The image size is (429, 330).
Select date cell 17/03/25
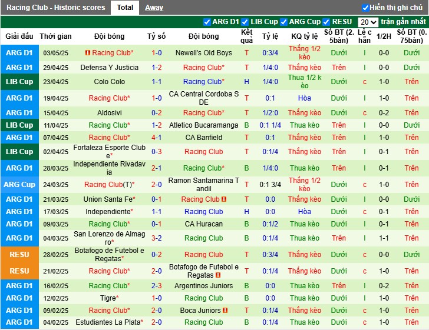[56, 212]
